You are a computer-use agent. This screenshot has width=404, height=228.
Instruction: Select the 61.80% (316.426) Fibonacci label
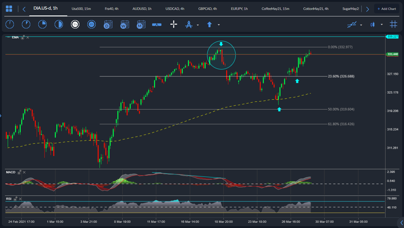341,124
